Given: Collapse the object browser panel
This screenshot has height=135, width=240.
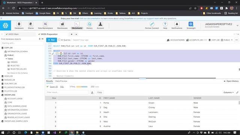Looking at the screenshot, I should click(42, 39).
